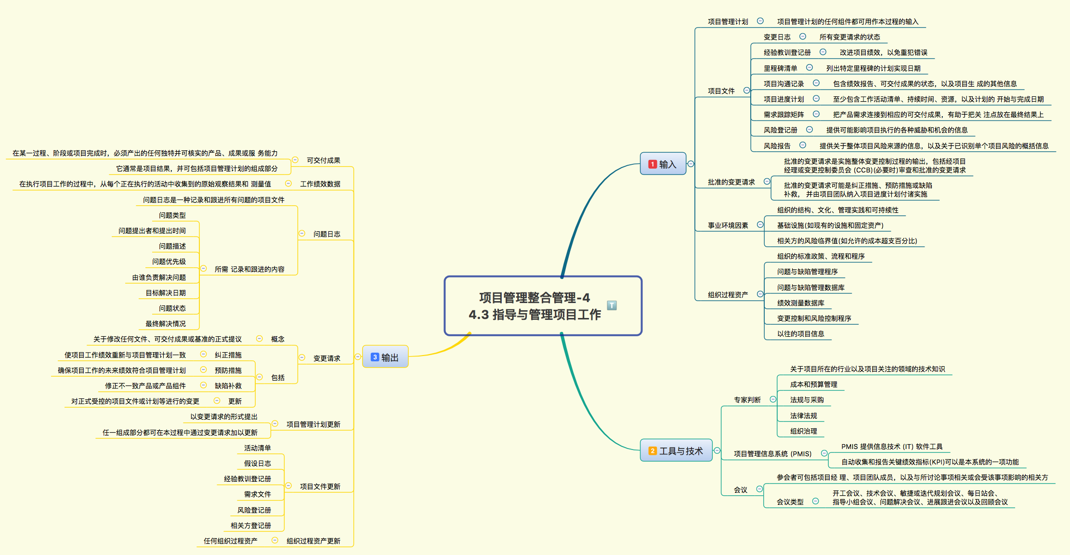Collapse the 变更请求 node

[302, 357]
